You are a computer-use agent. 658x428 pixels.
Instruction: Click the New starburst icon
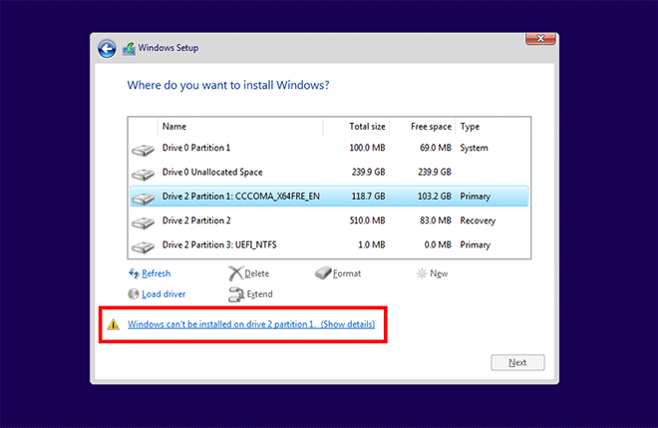tap(422, 273)
